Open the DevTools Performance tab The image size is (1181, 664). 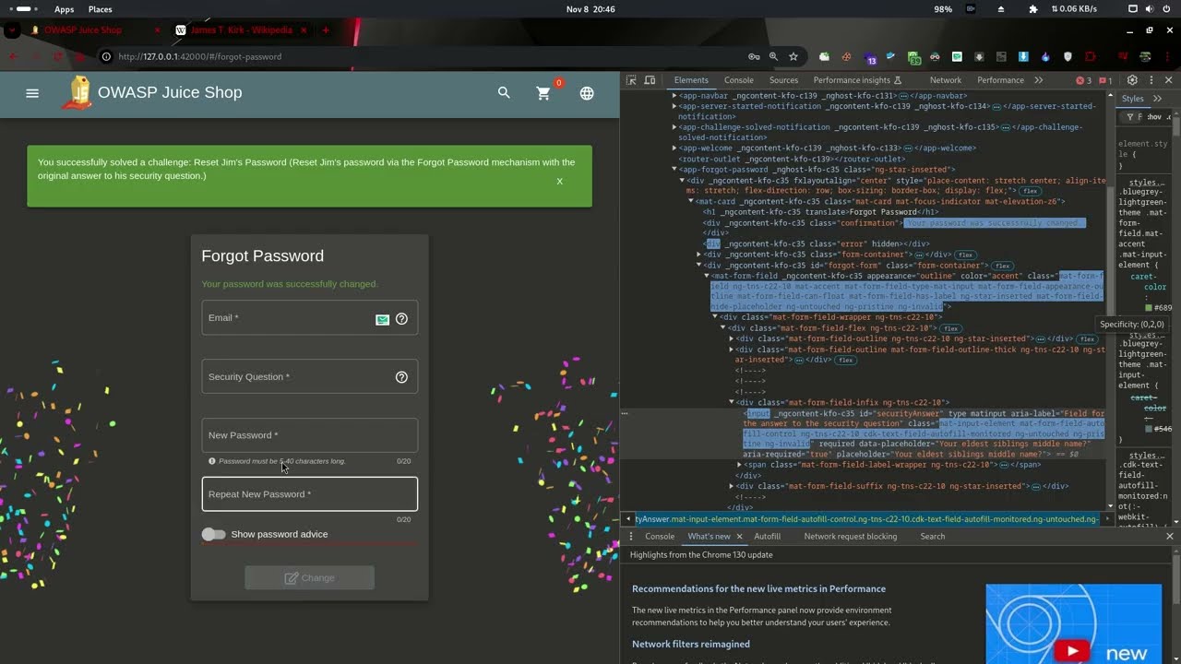(x=1000, y=80)
